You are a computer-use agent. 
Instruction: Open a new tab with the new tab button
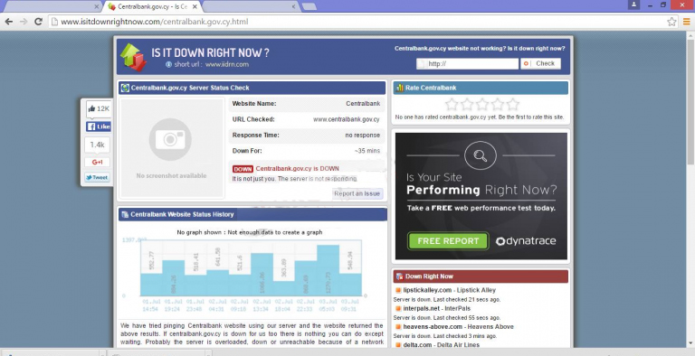pos(309,6)
